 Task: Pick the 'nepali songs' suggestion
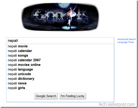tap(60, 56)
